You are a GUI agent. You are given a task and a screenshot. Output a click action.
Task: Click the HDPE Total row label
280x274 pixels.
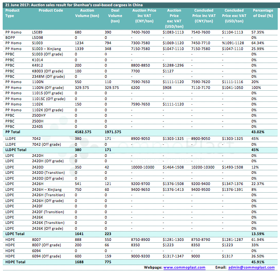click(15, 261)
